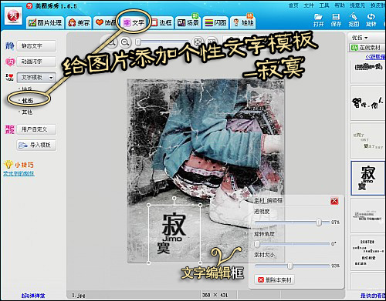The width and height of the screenshot is (386, 301).
Task: Switch to the 闪图 (flash image) tab
Action: [215, 22]
